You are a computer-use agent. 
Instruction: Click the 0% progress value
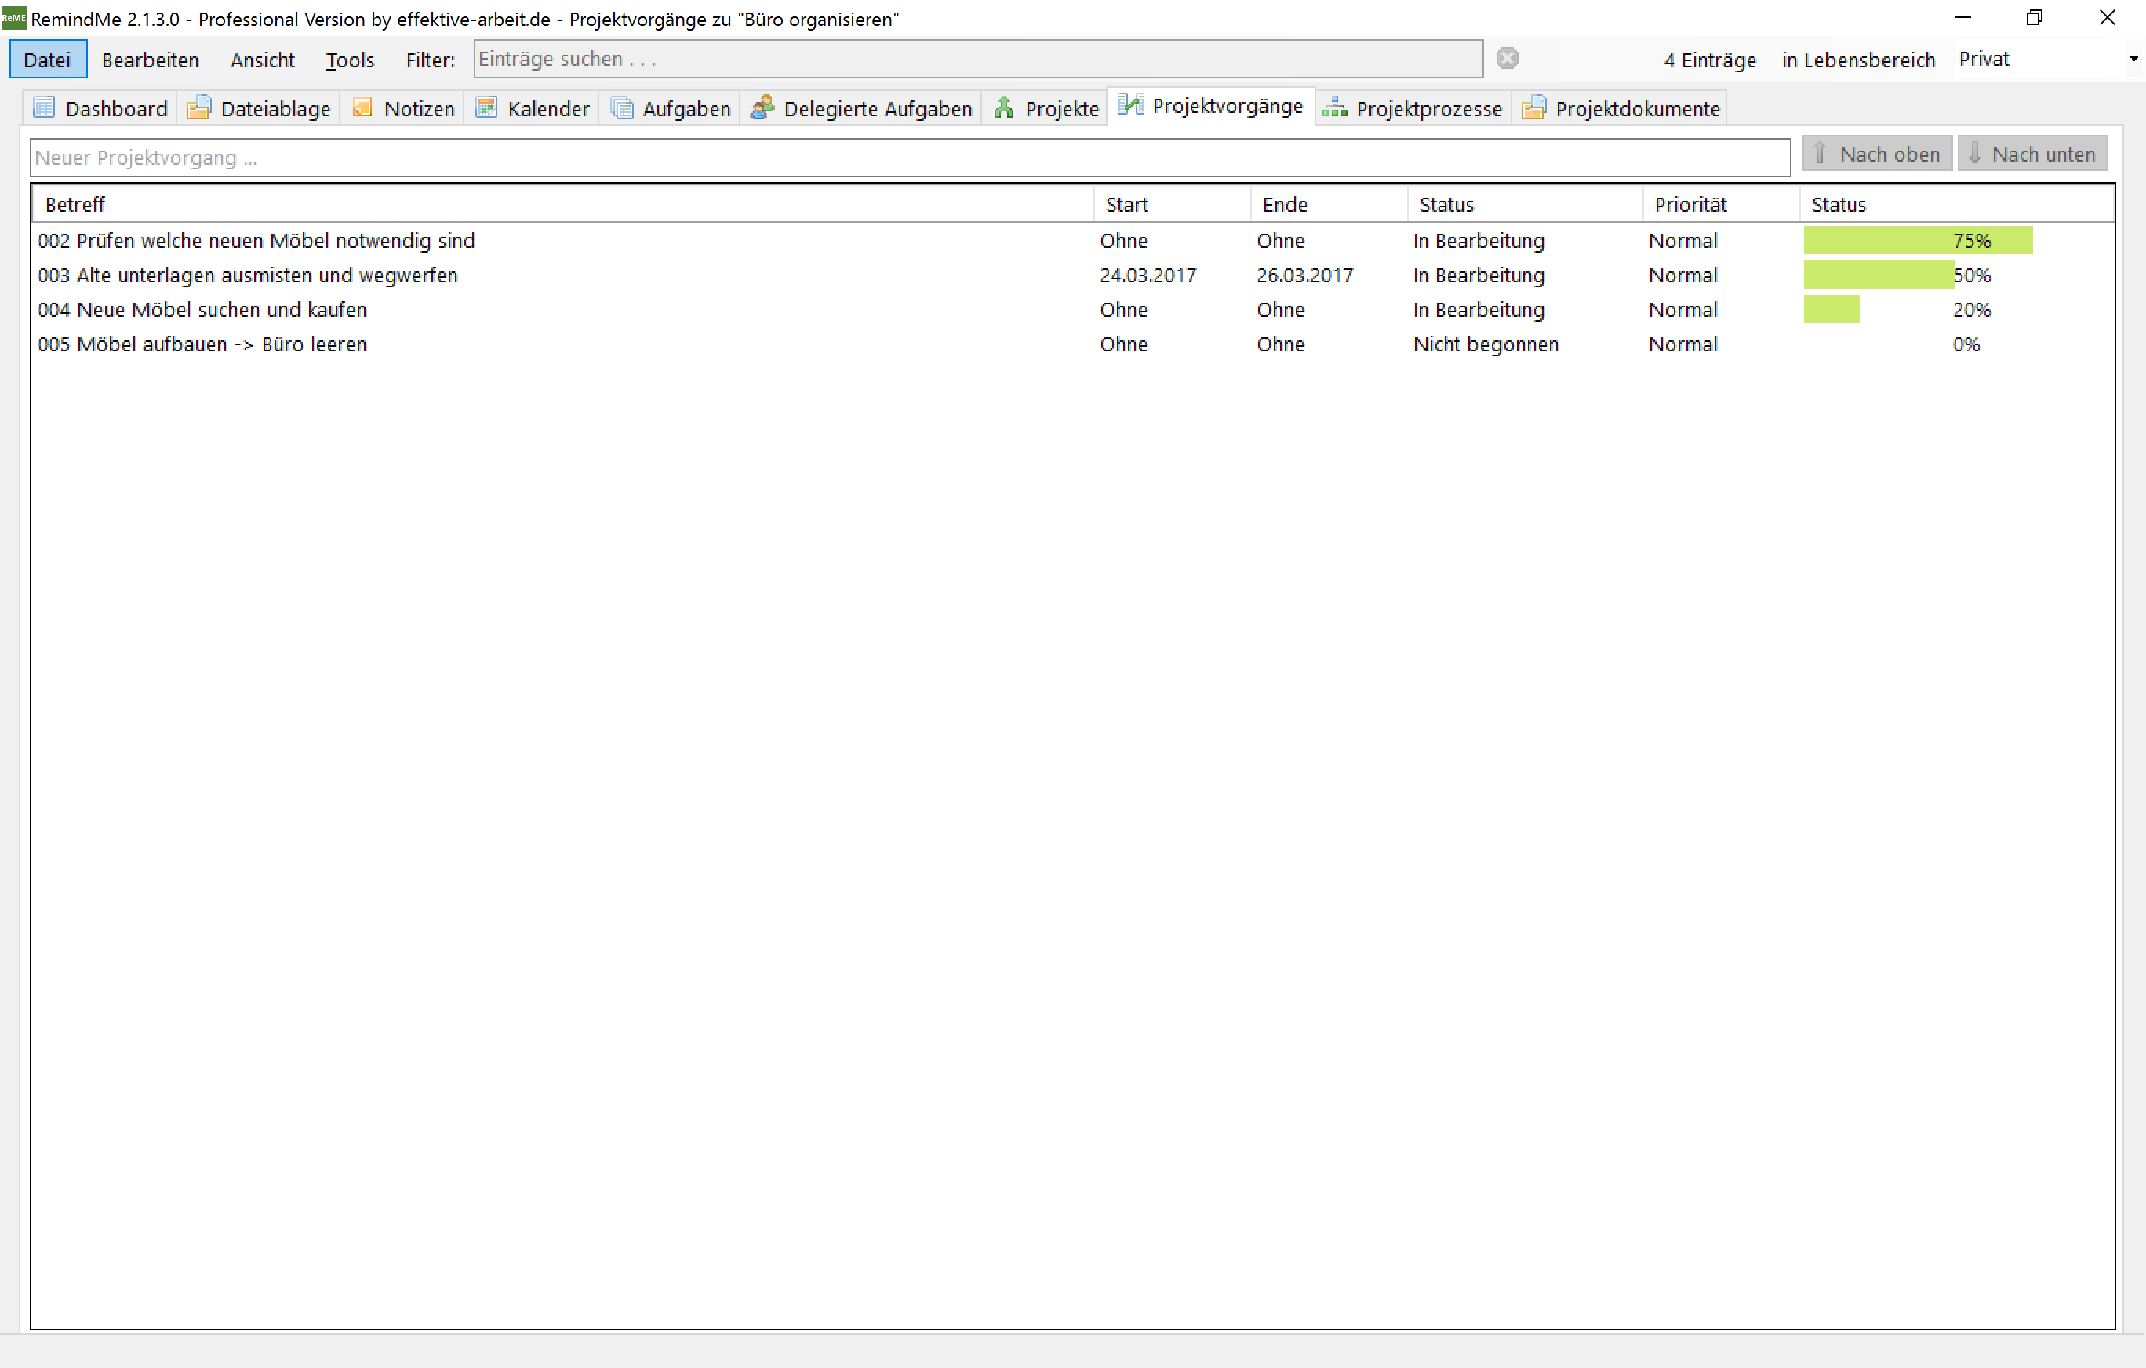[1966, 344]
